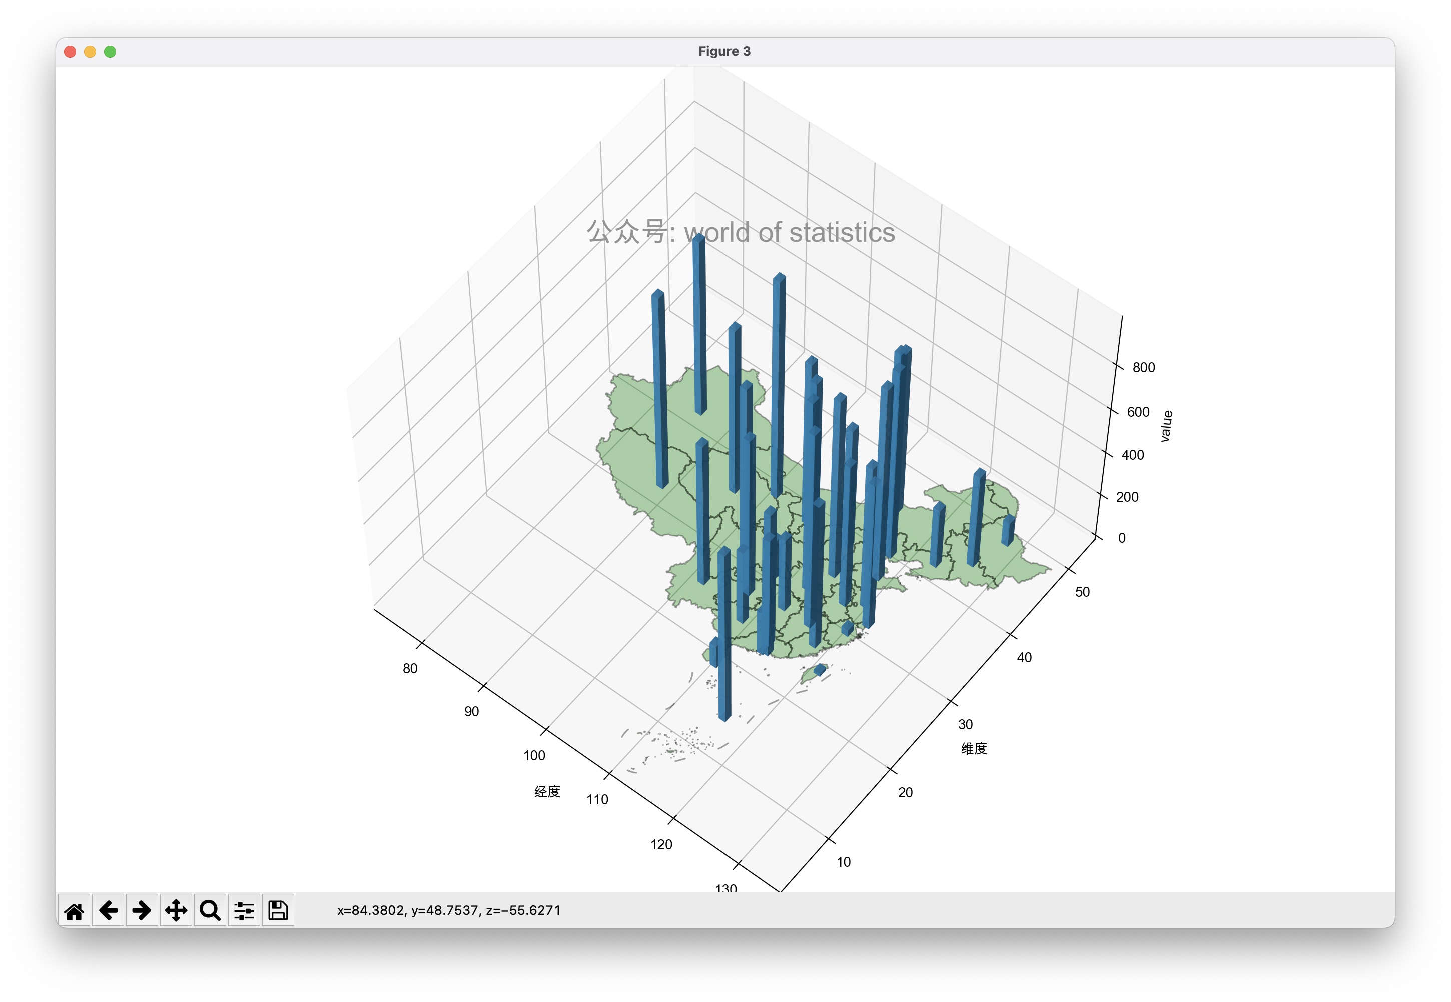Image resolution: width=1451 pixels, height=1002 pixels.
Task: Click the 100 tick label on the 经度 axis
Action: 534,756
